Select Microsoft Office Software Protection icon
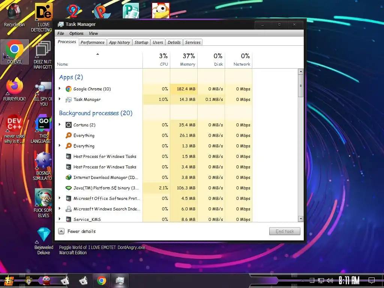The image size is (384, 288). tap(69, 198)
